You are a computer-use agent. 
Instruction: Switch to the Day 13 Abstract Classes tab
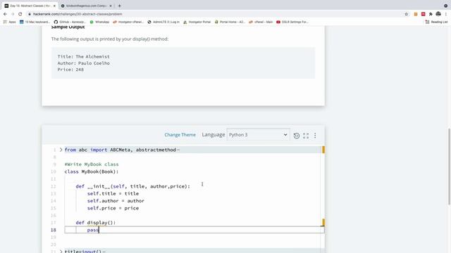coord(30,6)
